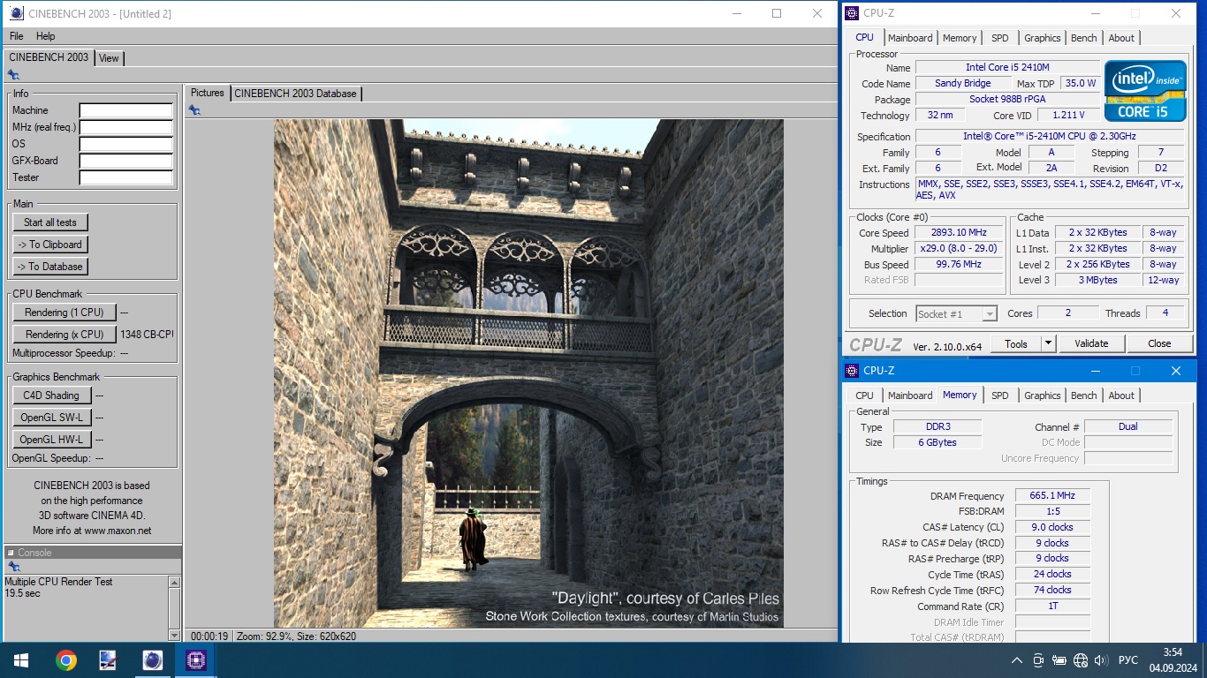Click the pin icon under Pictures tab
The height and width of the screenshot is (678, 1207).
194,110
